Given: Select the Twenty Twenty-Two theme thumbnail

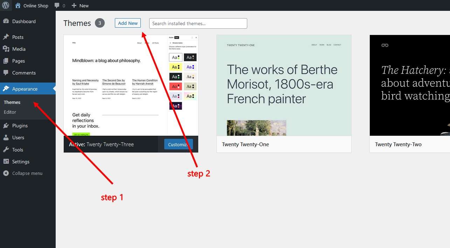Looking at the screenshot, I should click(x=410, y=85).
